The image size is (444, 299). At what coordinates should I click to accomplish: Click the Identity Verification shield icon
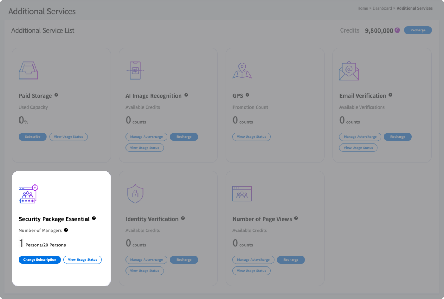pyautogui.click(x=135, y=194)
